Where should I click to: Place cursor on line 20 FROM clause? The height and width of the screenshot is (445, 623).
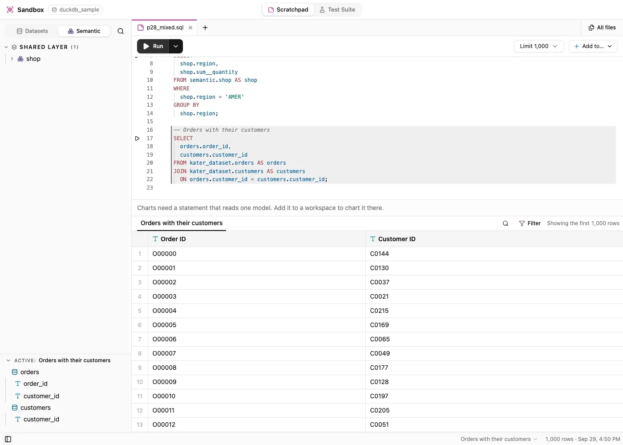pyautogui.click(x=230, y=163)
